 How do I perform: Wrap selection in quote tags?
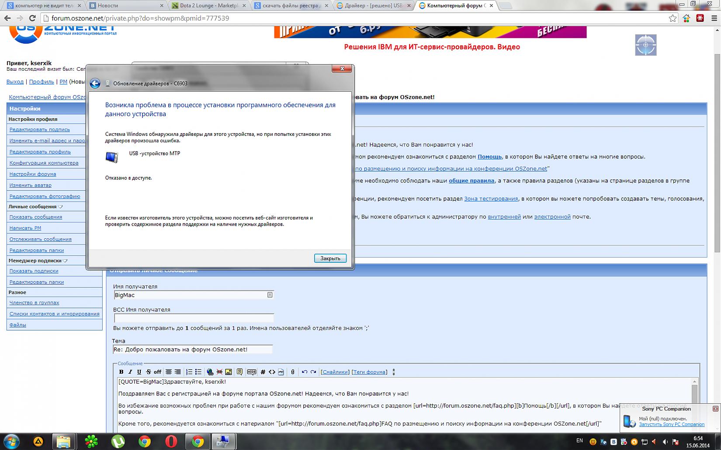[x=239, y=372]
